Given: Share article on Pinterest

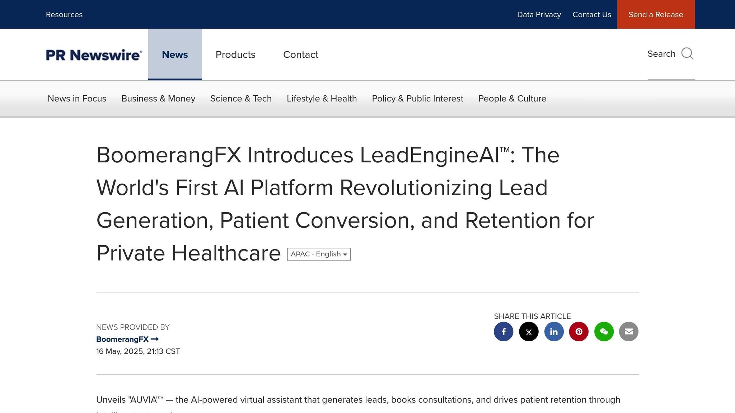Looking at the screenshot, I should 579,332.
